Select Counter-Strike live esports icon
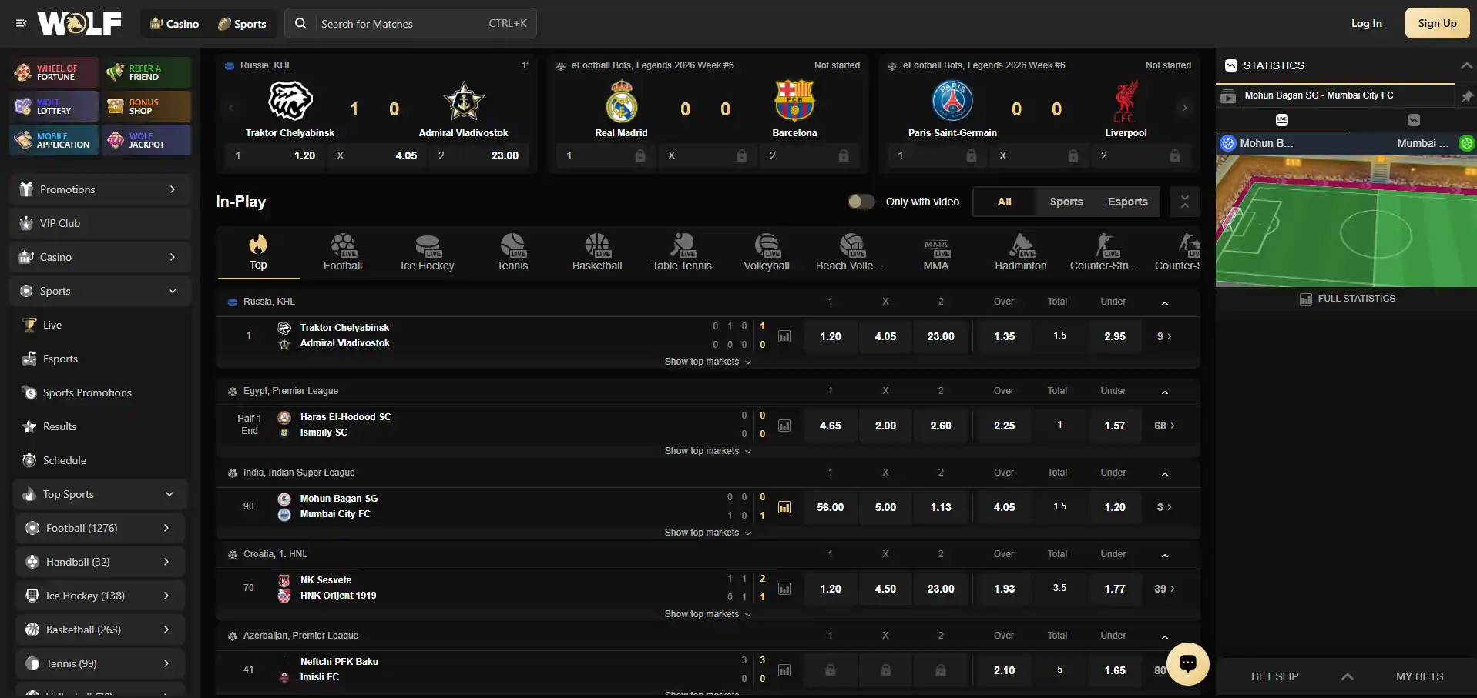 pyautogui.click(x=1105, y=252)
